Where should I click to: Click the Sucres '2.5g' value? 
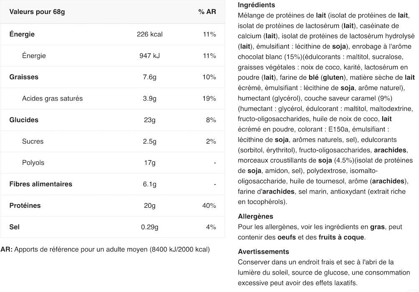(150, 141)
